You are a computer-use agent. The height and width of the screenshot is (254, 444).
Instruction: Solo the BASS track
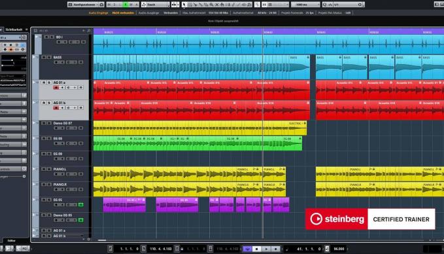(49, 57)
